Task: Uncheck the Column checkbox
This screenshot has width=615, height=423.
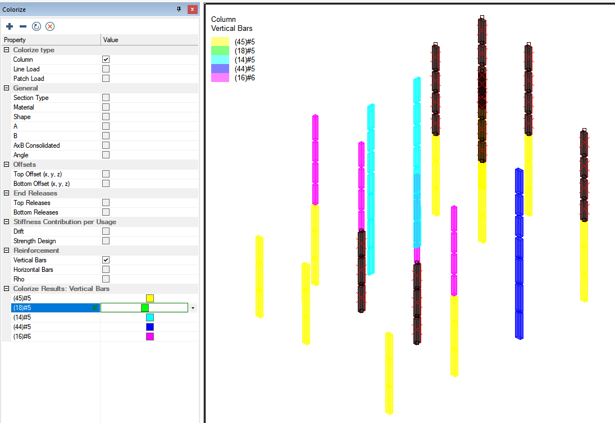Action: [106, 60]
